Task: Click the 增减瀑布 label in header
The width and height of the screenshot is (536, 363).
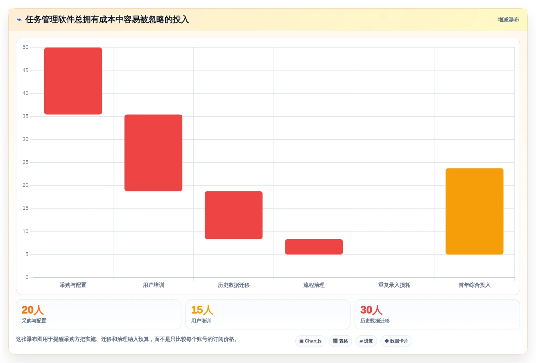Action: tap(508, 20)
